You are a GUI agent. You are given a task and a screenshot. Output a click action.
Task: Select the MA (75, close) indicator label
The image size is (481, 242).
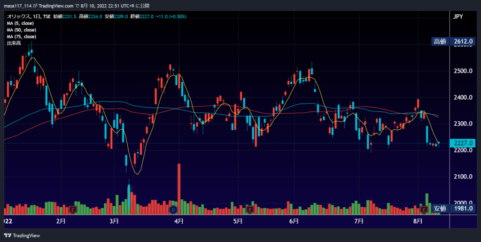(x=22, y=37)
